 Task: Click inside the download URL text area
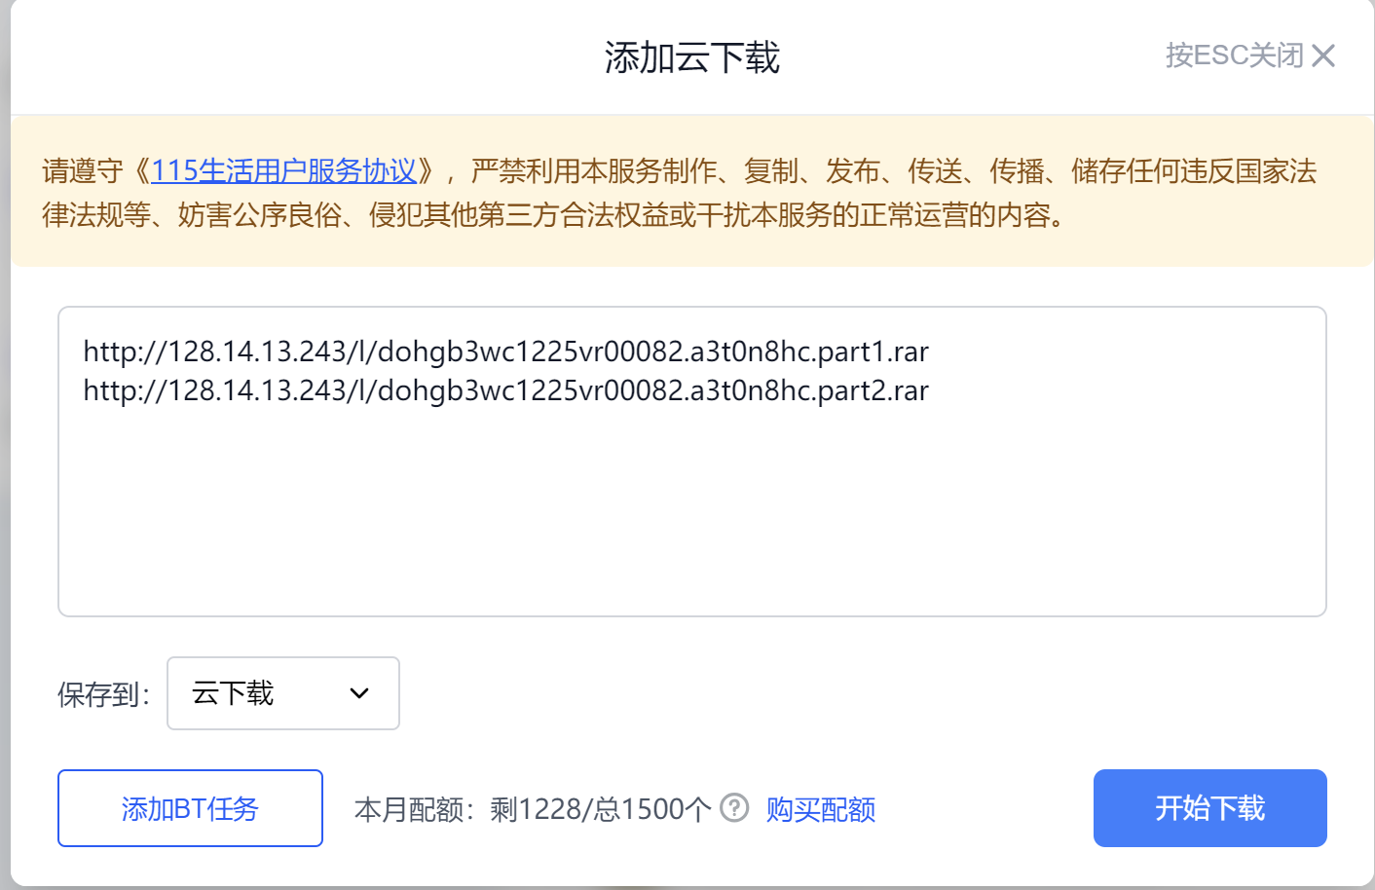point(692,462)
